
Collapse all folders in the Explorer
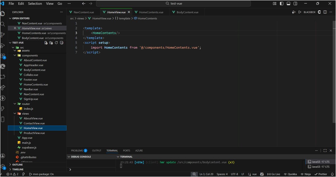tap(62, 42)
